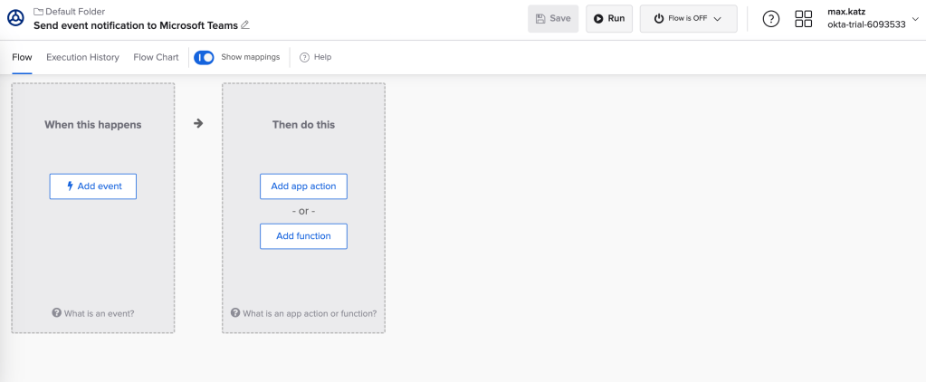Expand the Flow is OFF dropdown

coord(688,18)
